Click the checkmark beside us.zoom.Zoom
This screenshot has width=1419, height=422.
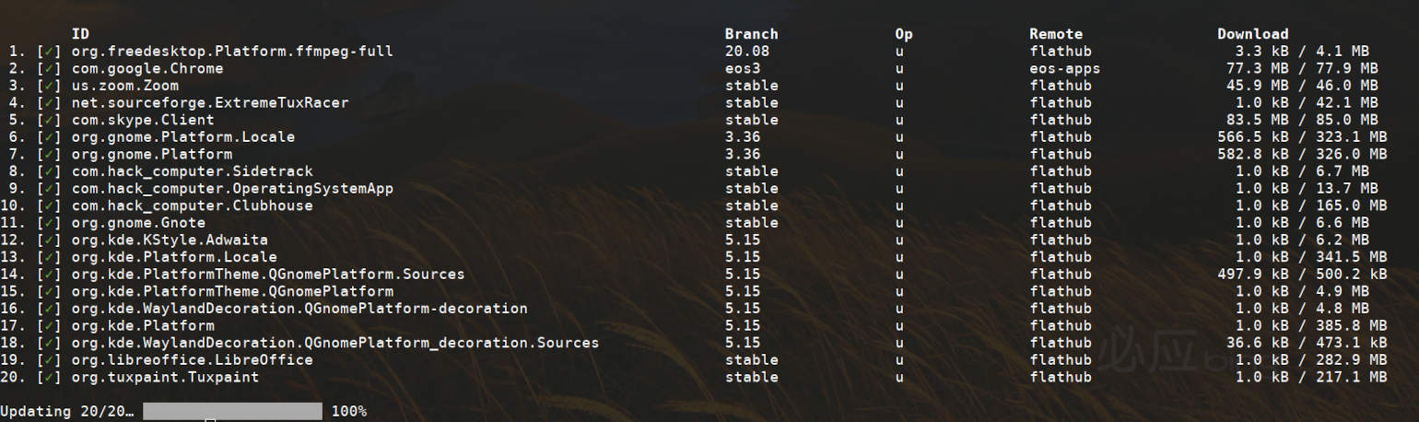click(48, 86)
